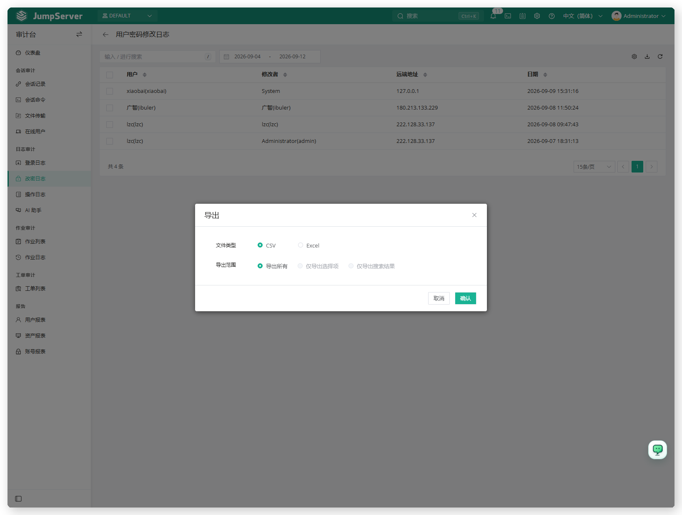Sort by 日期 column arrows
Screen dimensions: 682x515
click(545, 75)
